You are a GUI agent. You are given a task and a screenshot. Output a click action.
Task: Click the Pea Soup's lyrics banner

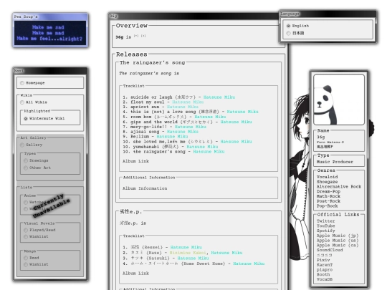coord(50,33)
